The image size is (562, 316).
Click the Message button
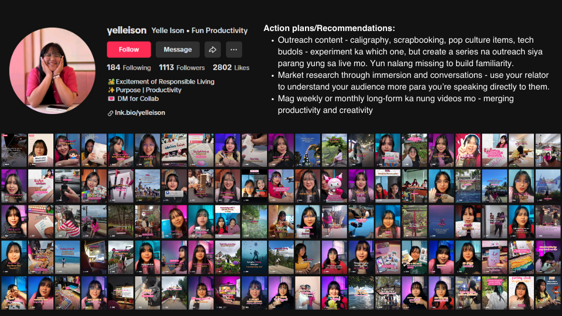(x=177, y=50)
